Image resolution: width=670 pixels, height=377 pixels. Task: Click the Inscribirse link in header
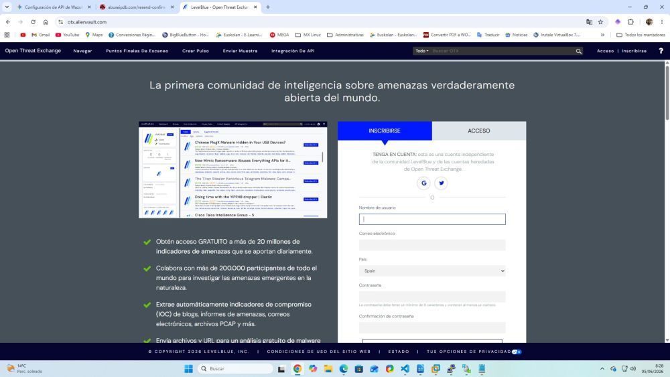click(634, 51)
